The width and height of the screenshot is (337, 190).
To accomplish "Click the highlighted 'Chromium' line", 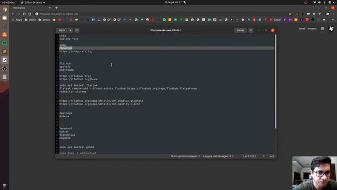I will coord(66,48).
